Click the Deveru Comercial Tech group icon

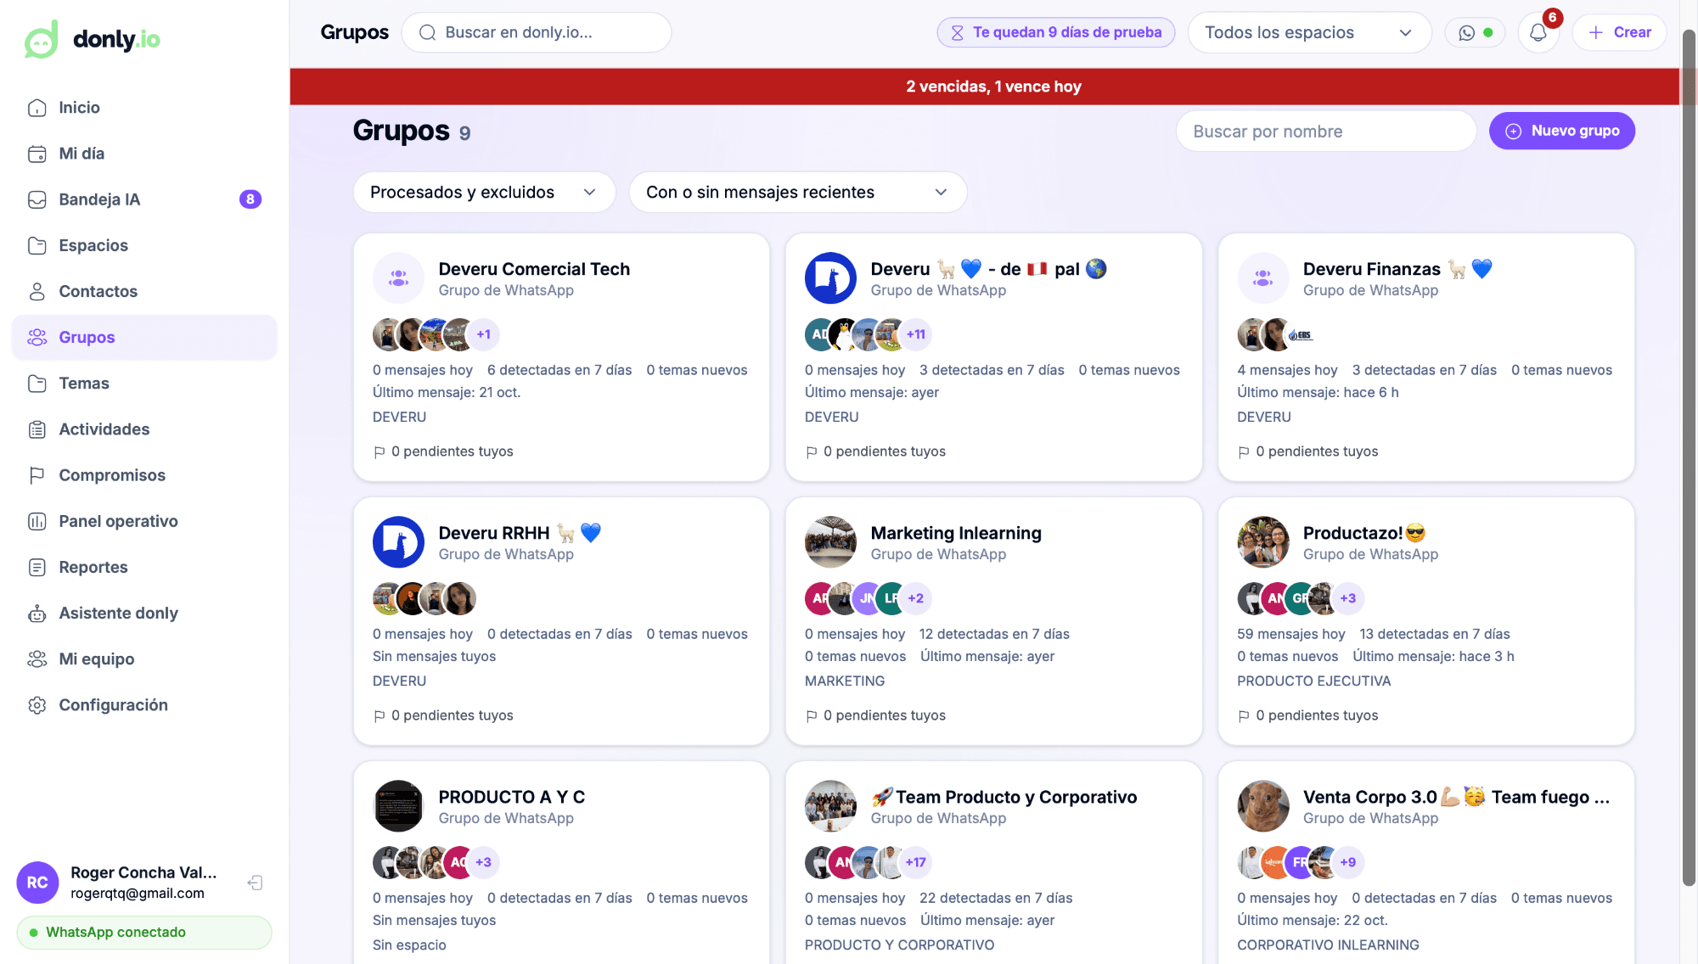click(x=398, y=277)
